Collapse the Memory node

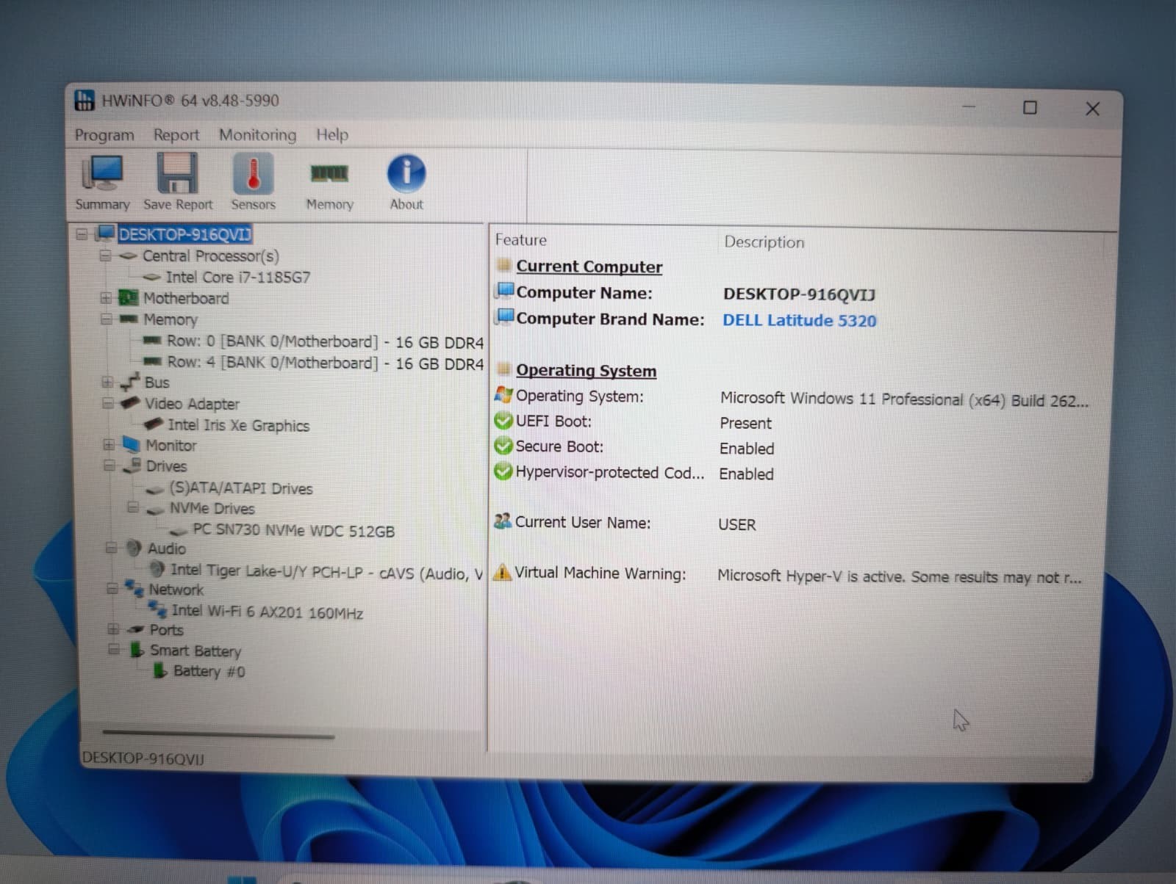pyautogui.click(x=107, y=319)
